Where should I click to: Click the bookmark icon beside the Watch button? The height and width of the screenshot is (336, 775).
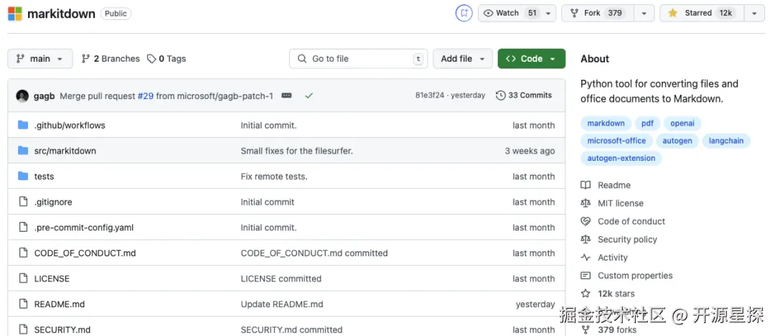[x=464, y=13]
